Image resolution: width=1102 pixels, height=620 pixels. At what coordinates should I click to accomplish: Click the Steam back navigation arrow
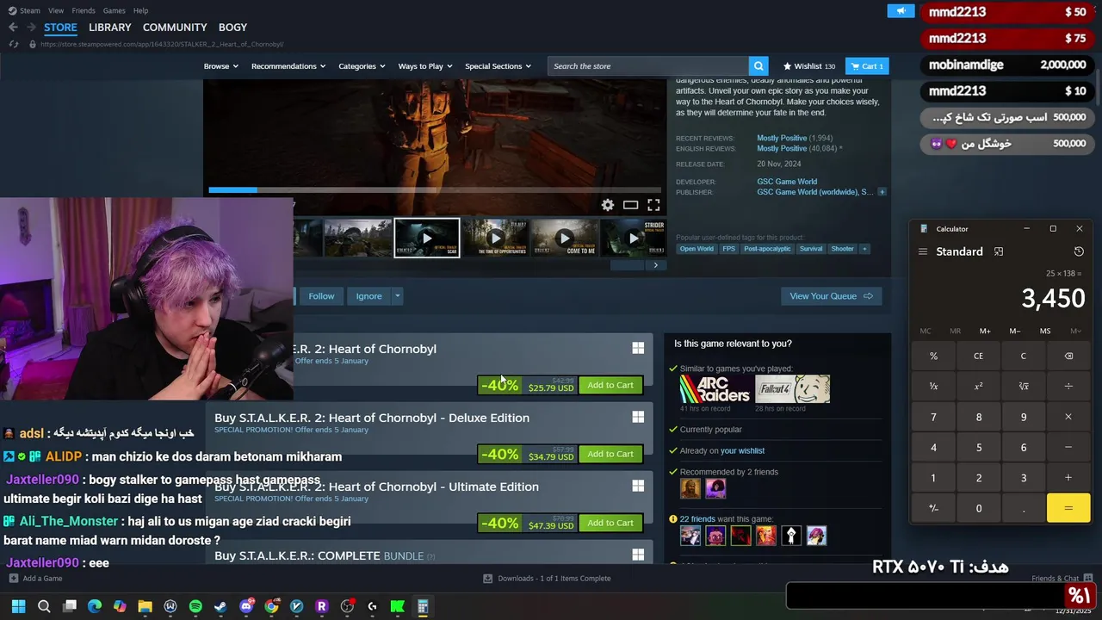[x=13, y=28]
